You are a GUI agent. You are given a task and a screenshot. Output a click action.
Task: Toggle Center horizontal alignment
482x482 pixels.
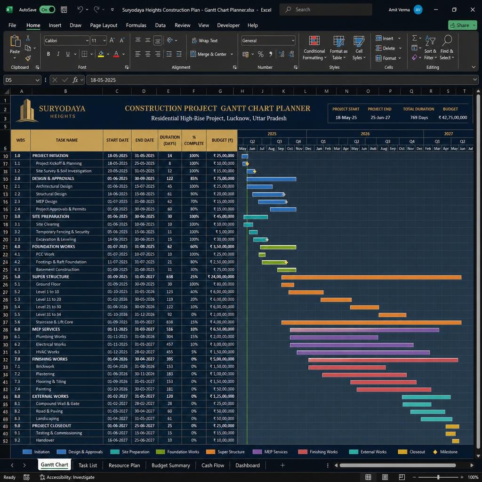pos(147,54)
